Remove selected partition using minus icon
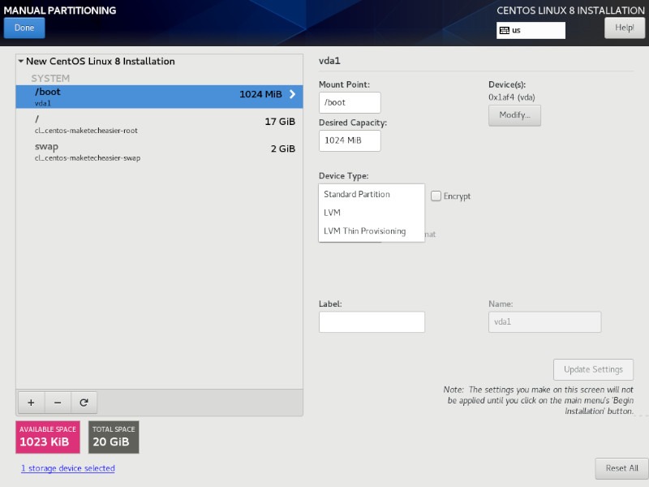The width and height of the screenshot is (649, 487). tap(57, 402)
